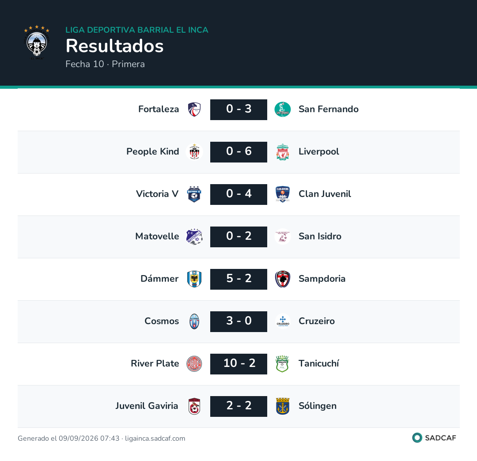Click the River Plate team crest
Screen dimensions: 477x461
pos(194,364)
